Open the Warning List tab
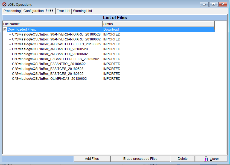Image resolution: width=230 pixels, height=165 pixels. click(82, 11)
